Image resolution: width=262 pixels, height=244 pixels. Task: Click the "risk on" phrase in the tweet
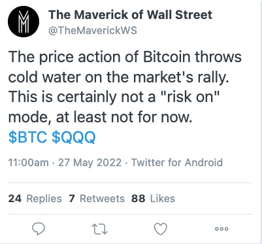coord(190,97)
